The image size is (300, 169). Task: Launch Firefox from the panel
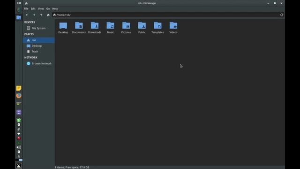(19, 96)
